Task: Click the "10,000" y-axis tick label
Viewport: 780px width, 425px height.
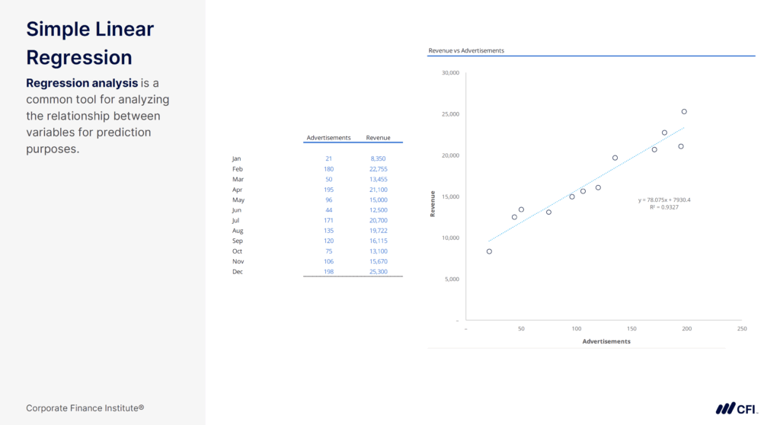Action: click(450, 238)
